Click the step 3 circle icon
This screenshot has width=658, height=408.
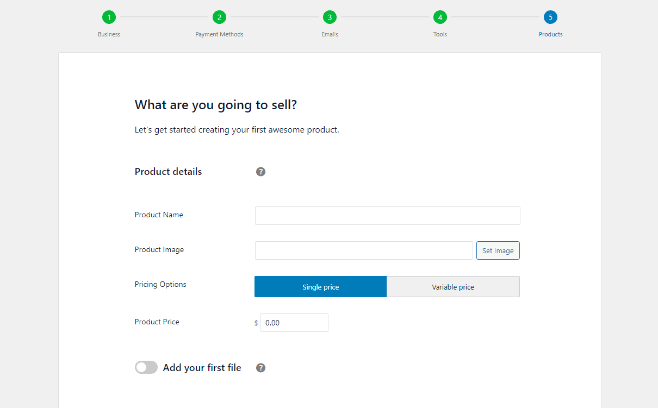click(330, 17)
